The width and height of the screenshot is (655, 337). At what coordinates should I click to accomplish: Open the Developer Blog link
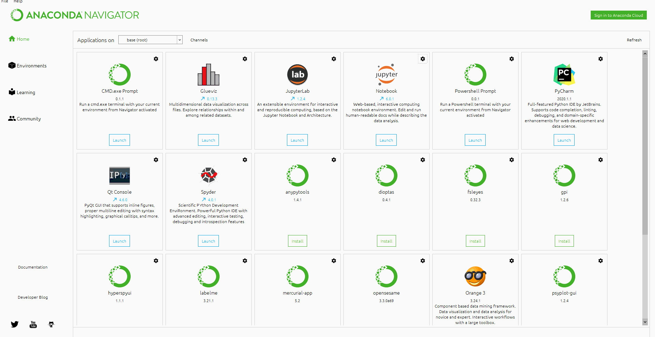[x=33, y=297]
